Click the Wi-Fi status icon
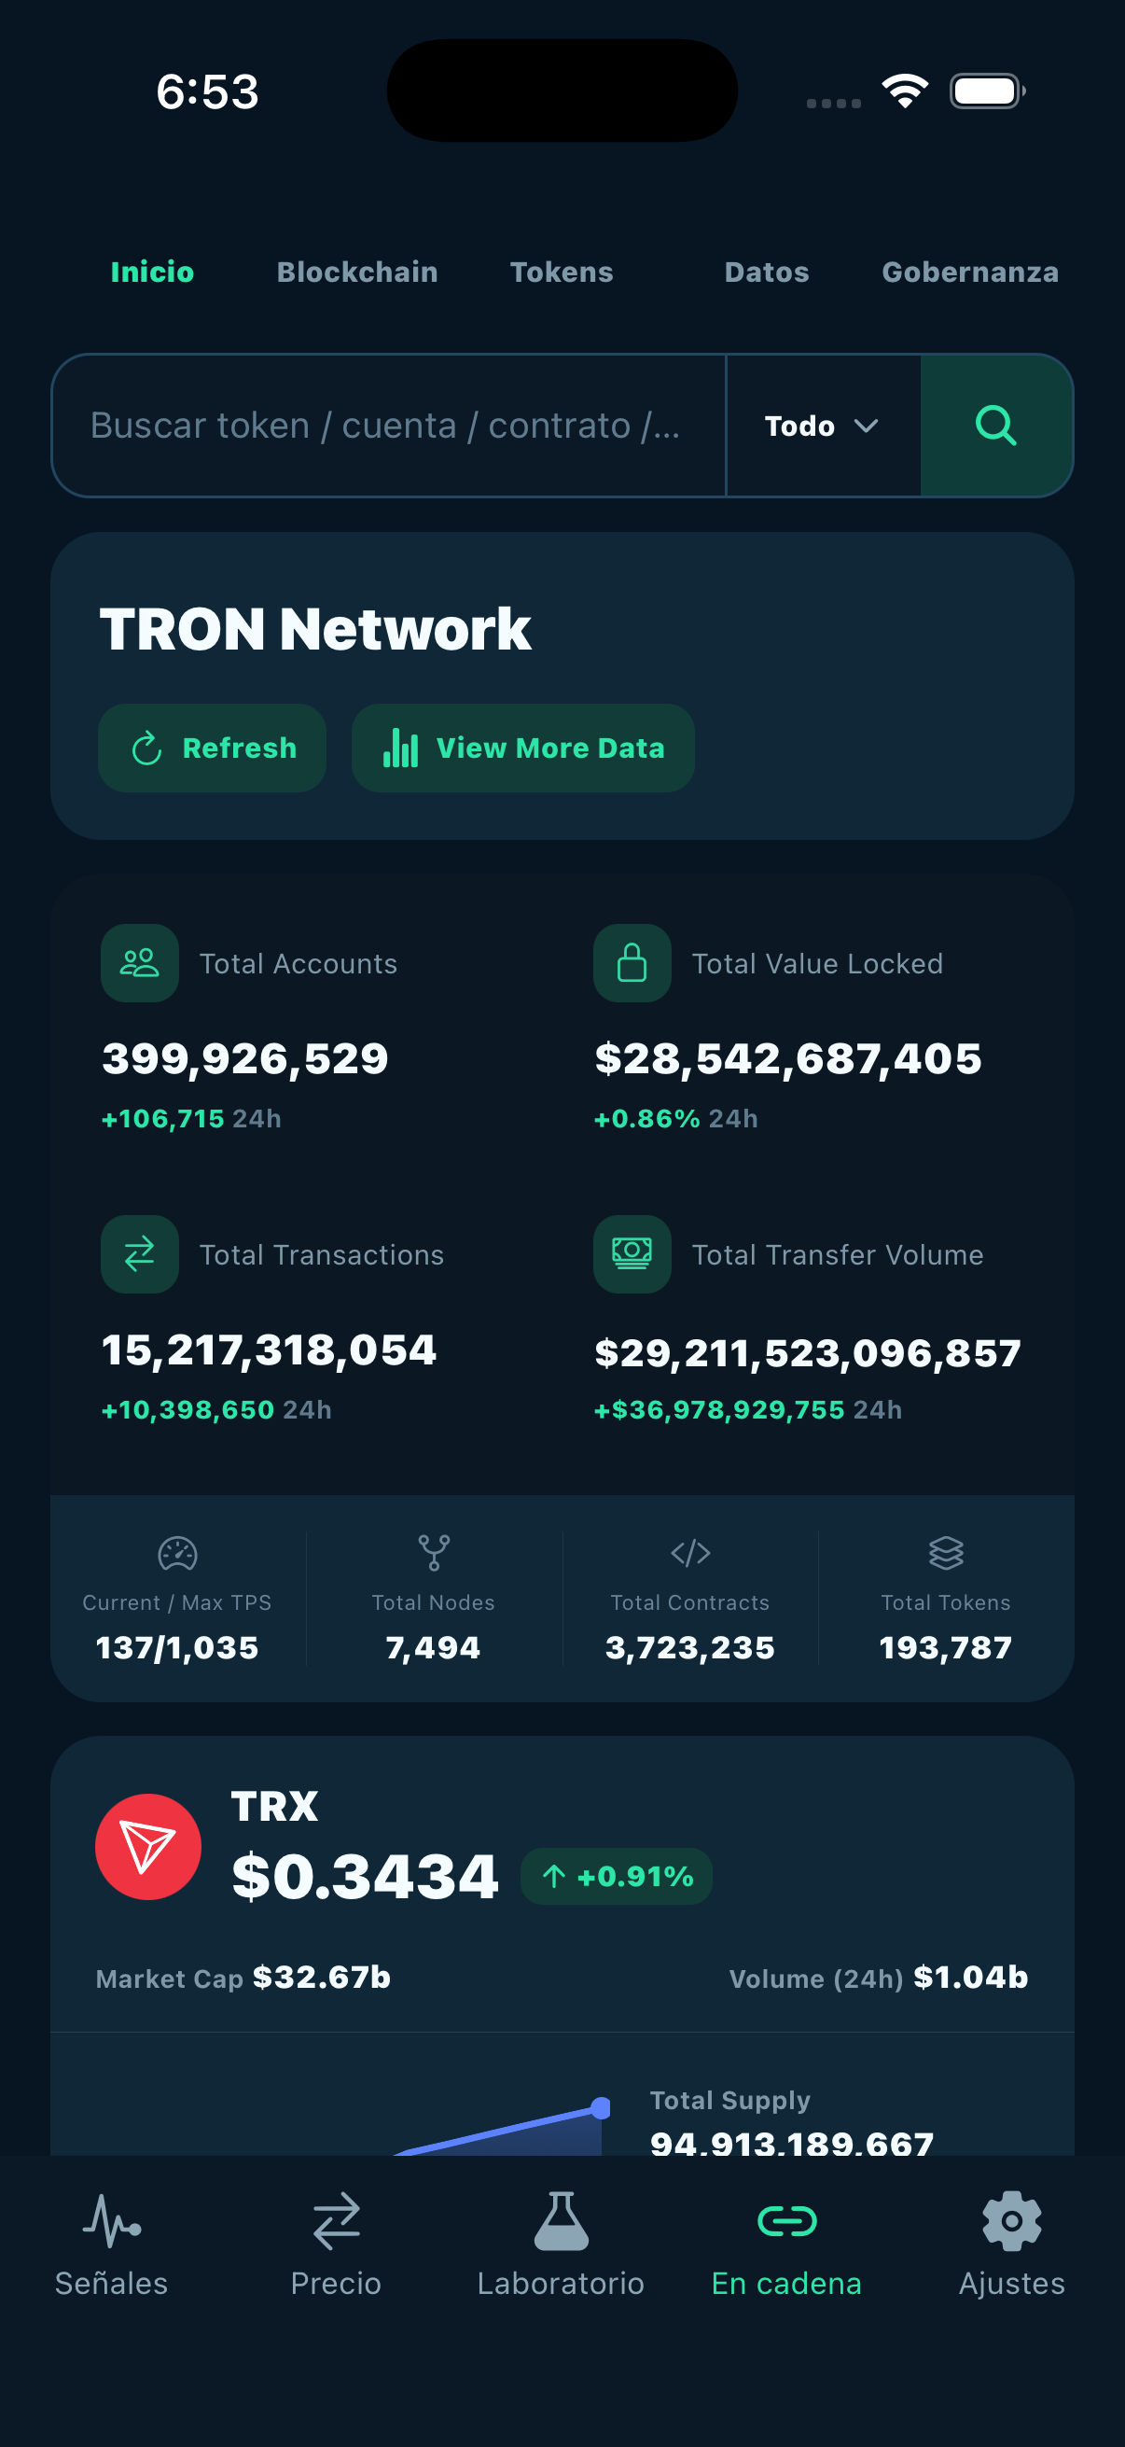 [x=905, y=91]
